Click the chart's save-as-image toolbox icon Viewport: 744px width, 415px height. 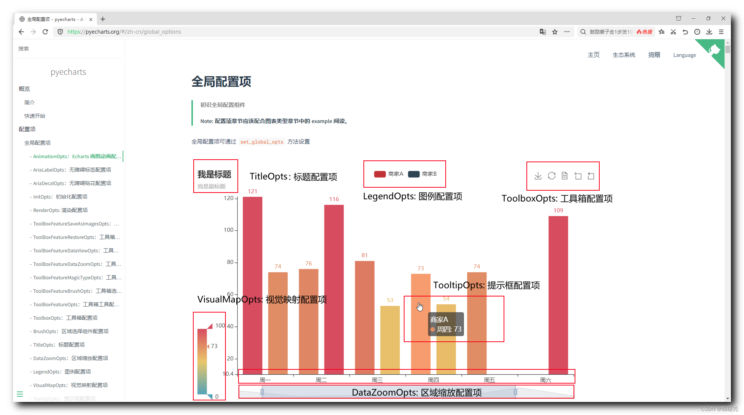tap(538, 176)
